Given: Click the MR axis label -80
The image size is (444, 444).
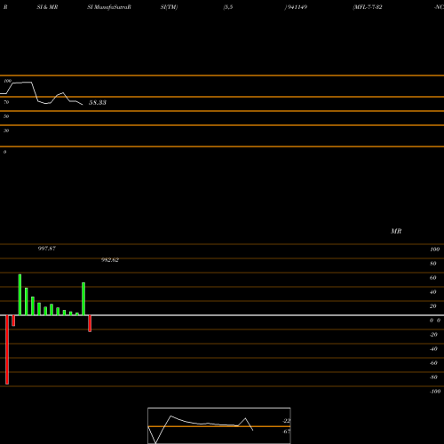Looking at the screenshot, I should coord(433,377).
